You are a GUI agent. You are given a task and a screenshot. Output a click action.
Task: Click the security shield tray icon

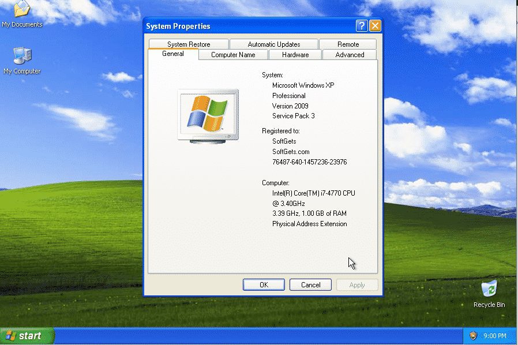tap(473, 336)
